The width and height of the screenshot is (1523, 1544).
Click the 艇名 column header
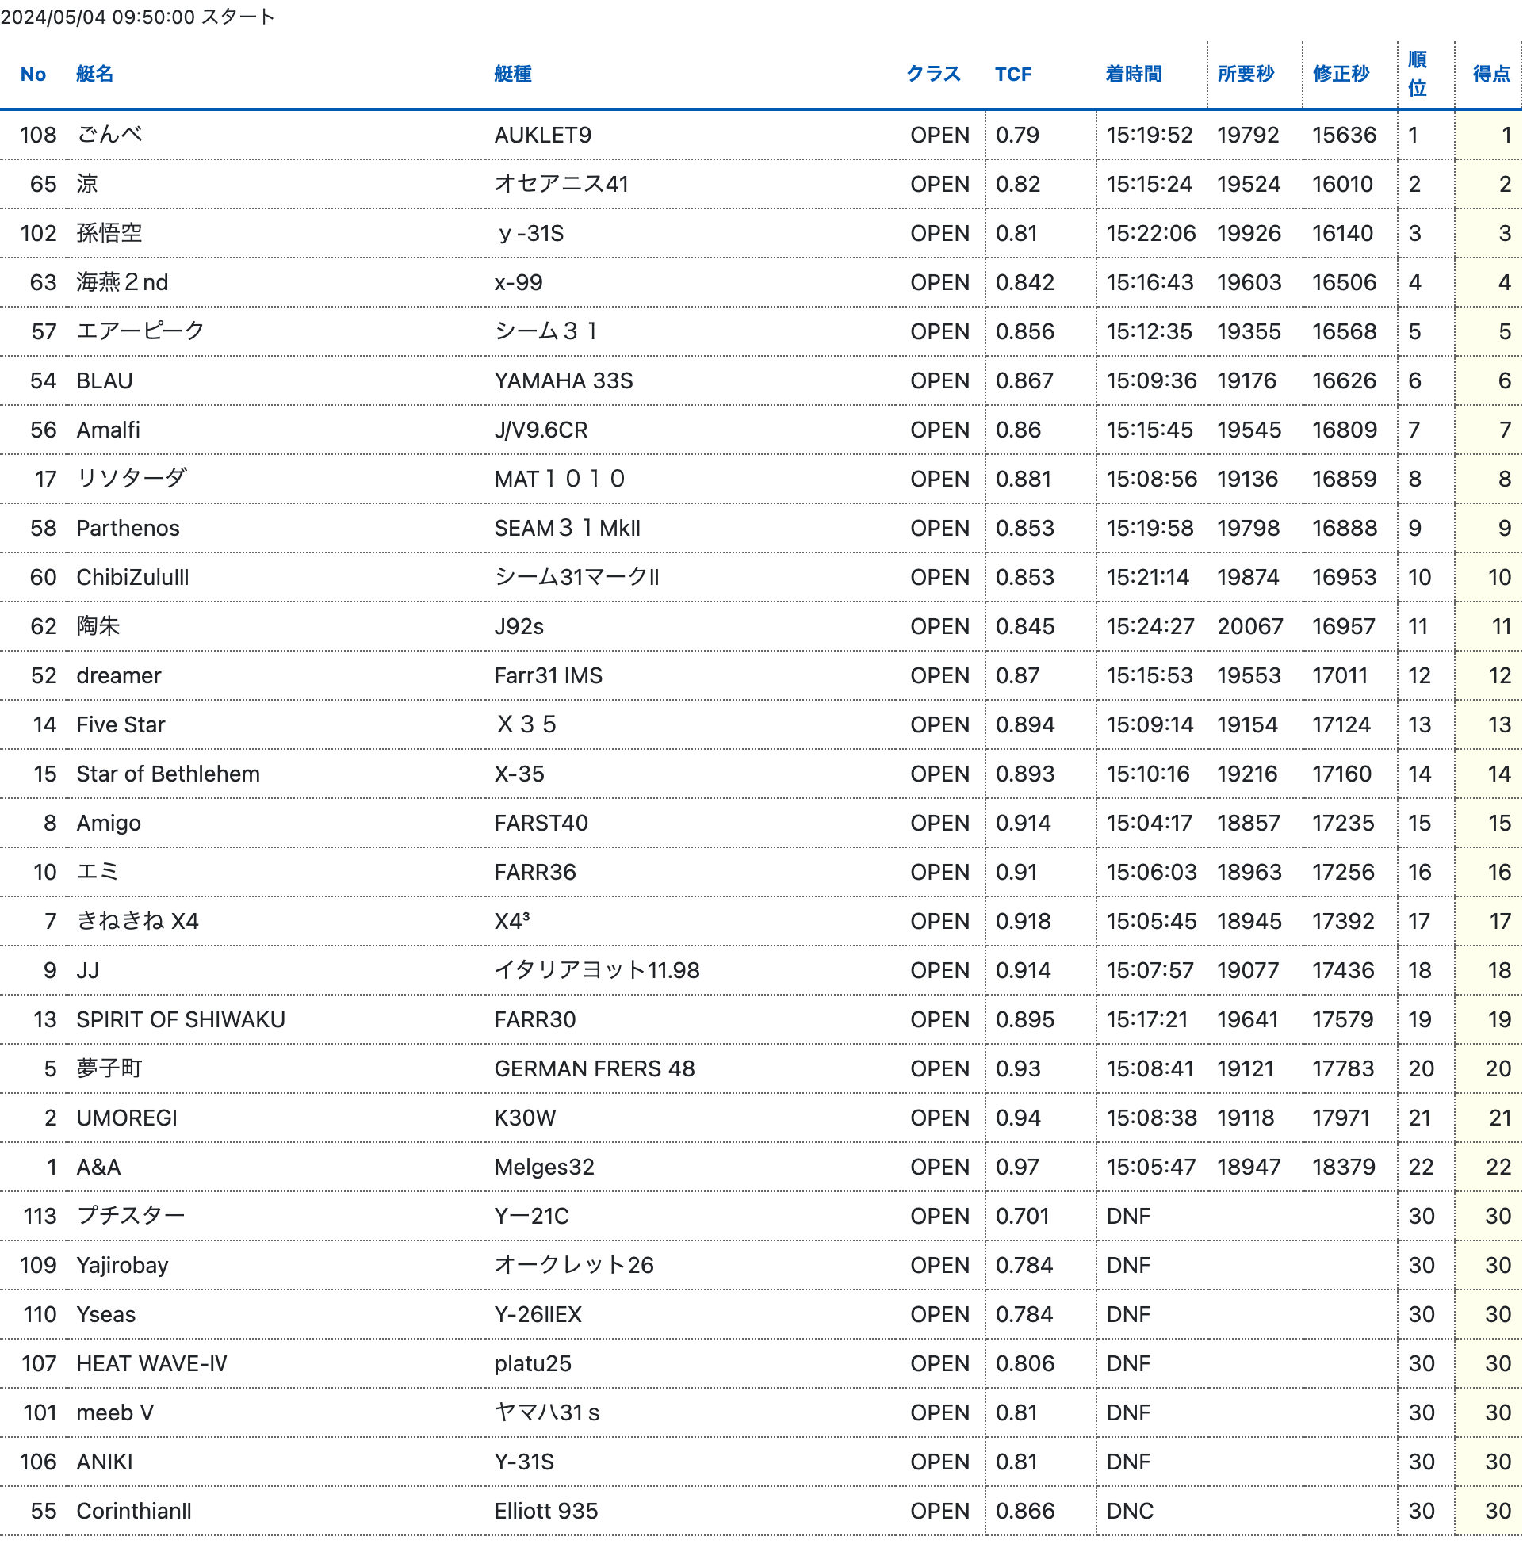click(94, 75)
